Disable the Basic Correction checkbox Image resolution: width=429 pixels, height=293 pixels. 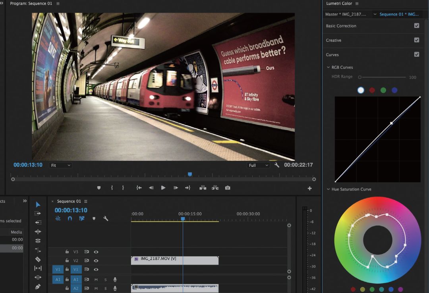click(416, 26)
